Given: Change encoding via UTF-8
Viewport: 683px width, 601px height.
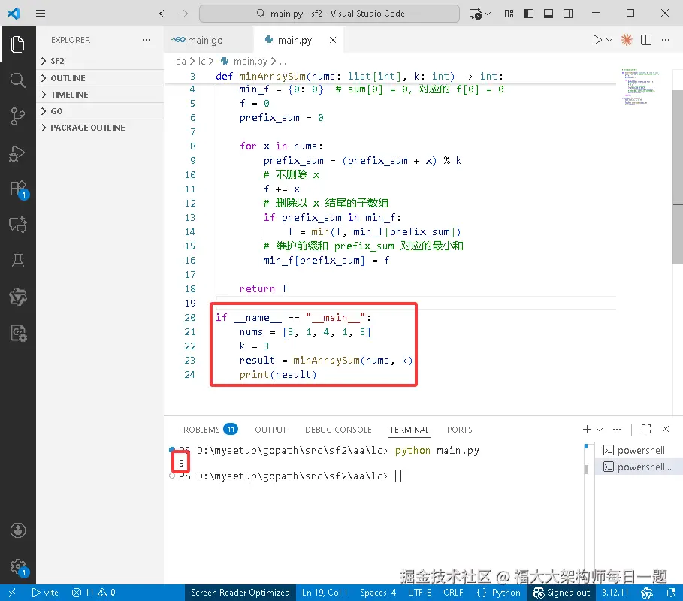Looking at the screenshot, I should point(420,593).
